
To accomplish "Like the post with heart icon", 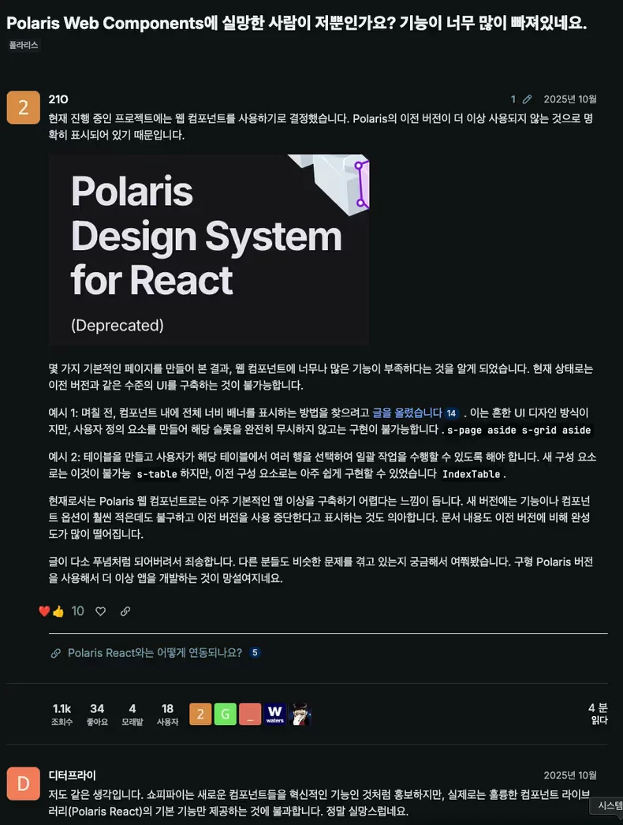I will [100, 610].
